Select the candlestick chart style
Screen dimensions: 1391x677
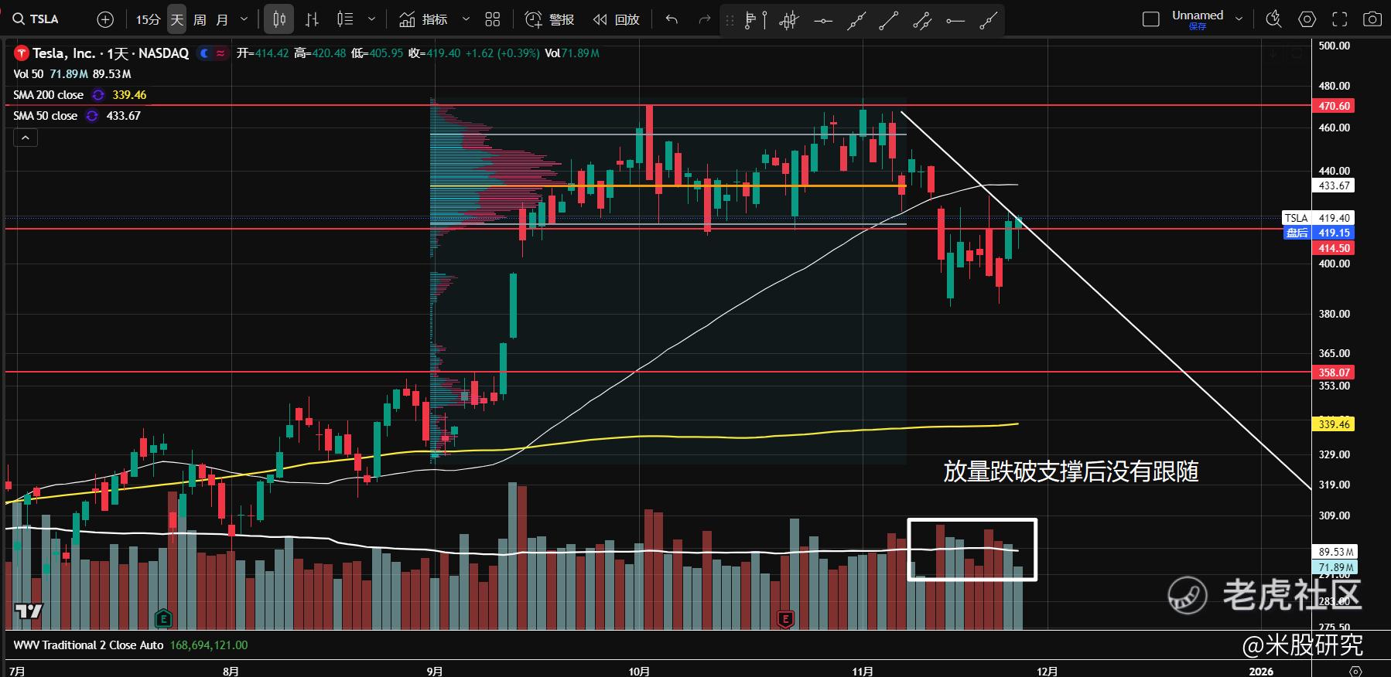279,19
